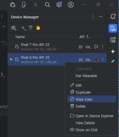Screen dimensions: 119x137
Task: Open Flutter attach device icon
Action: point(24,5)
